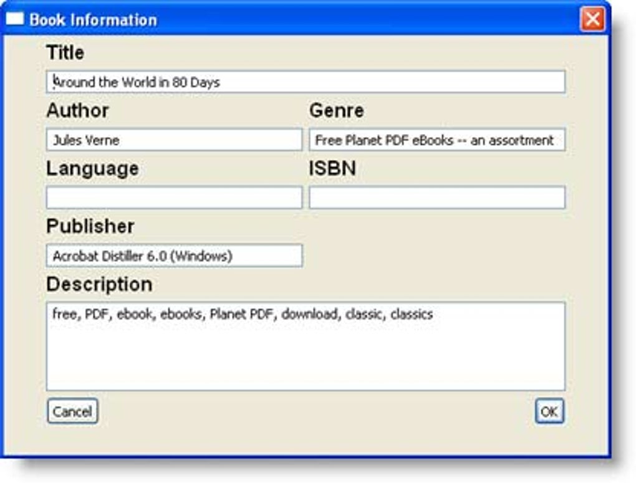Select the empty Language input field

coord(174,198)
